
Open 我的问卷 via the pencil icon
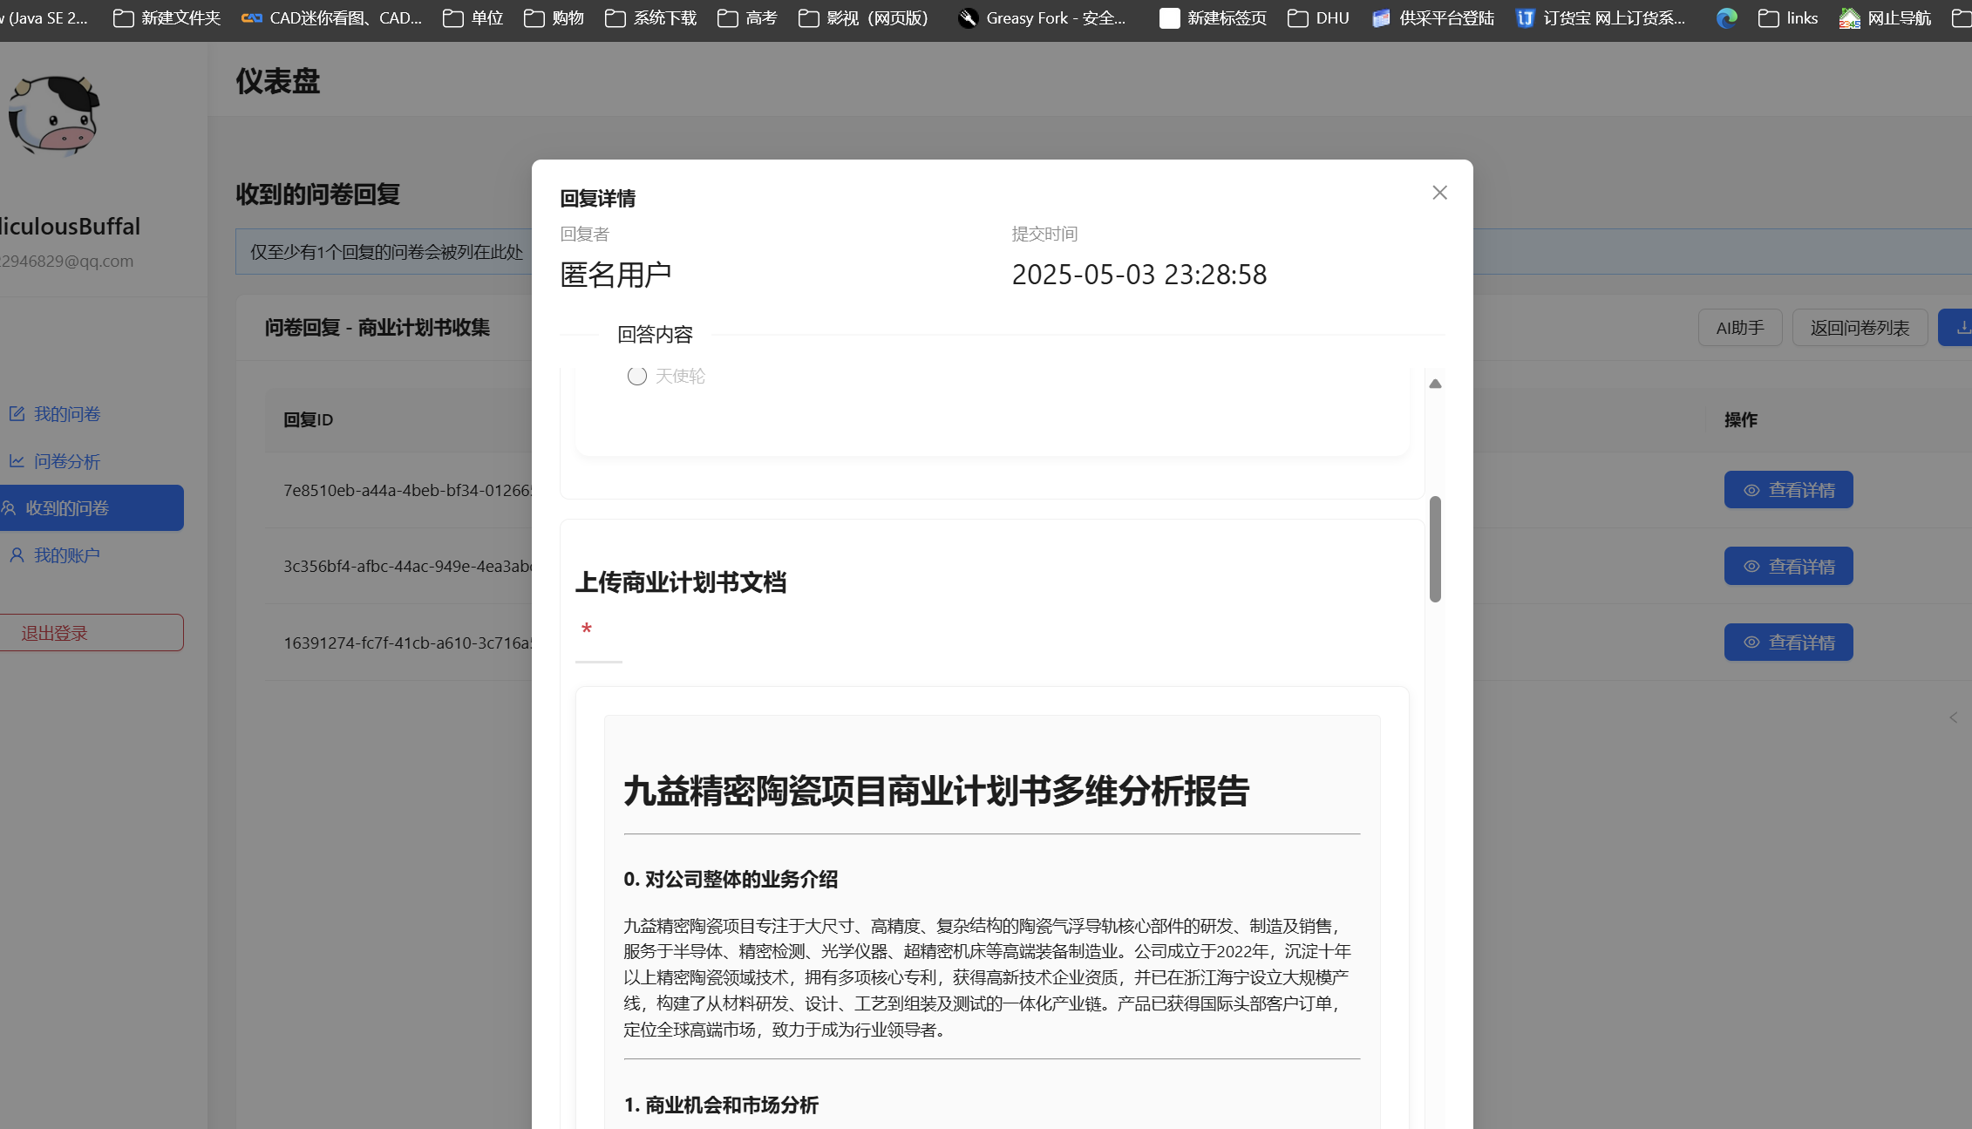click(17, 414)
